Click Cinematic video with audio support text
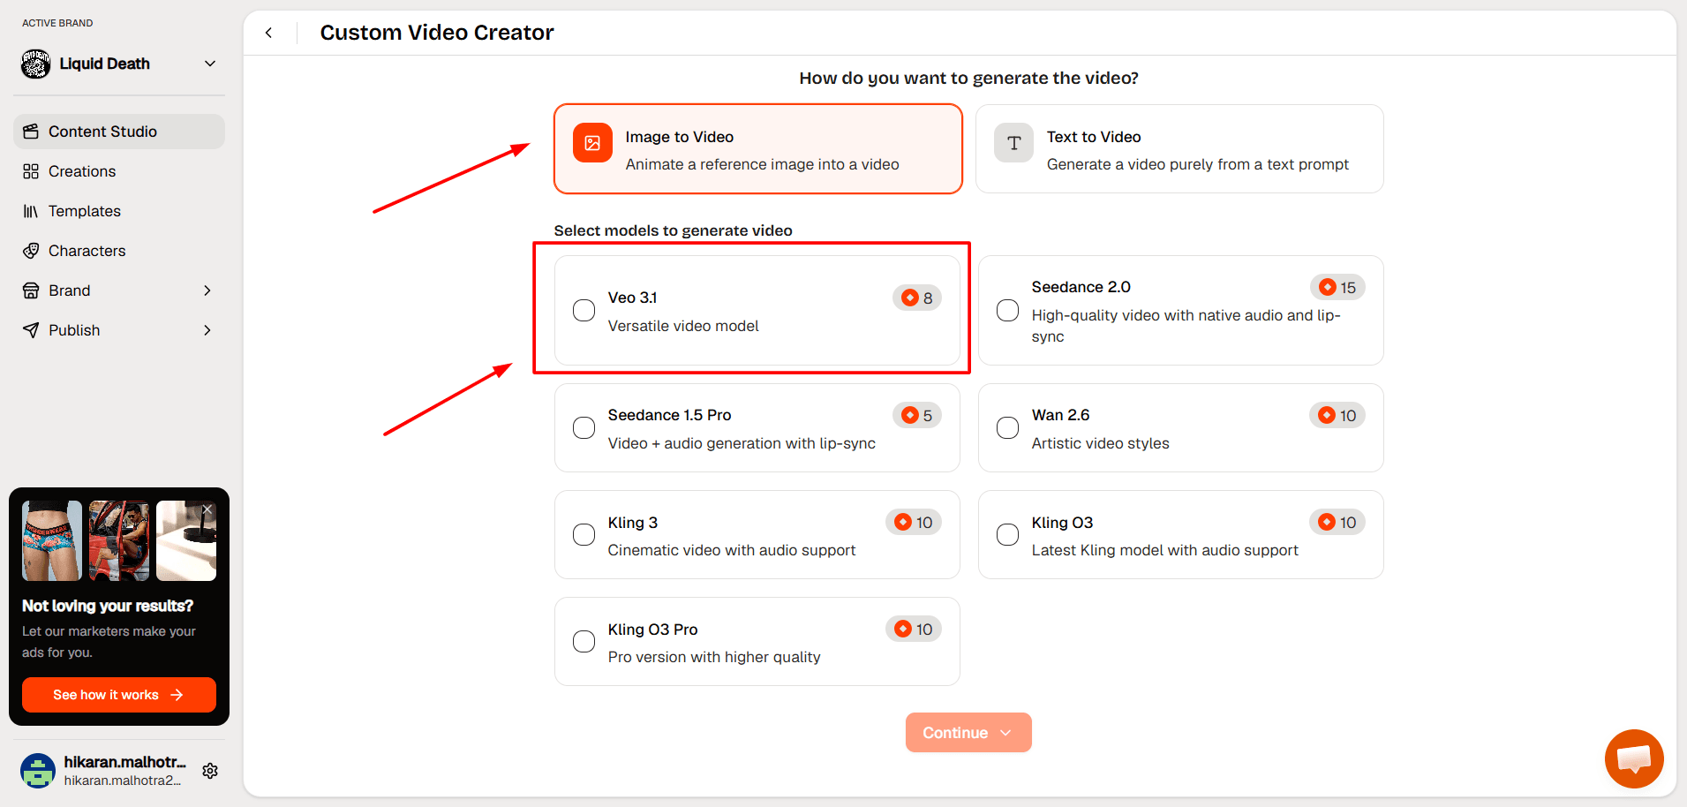The height and width of the screenshot is (807, 1687). tap(732, 550)
